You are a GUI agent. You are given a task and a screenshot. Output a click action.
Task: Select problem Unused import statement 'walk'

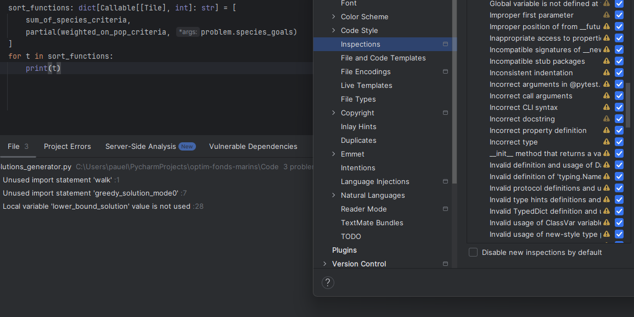[61, 180]
